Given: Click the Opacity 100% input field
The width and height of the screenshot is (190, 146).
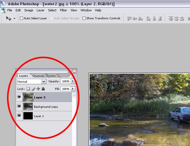Looking at the screenshot, I should pyautogui.click(x=65, y=81).
